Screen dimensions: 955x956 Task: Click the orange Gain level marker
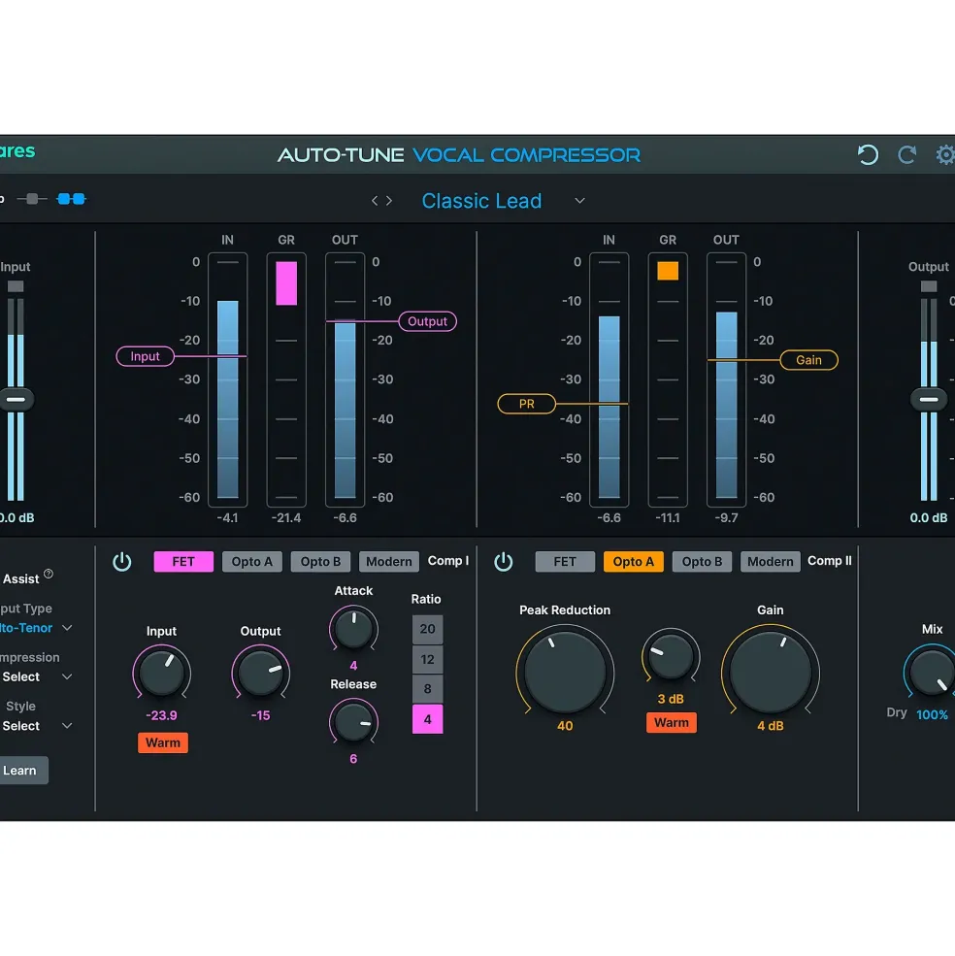[x=808, y=360]
